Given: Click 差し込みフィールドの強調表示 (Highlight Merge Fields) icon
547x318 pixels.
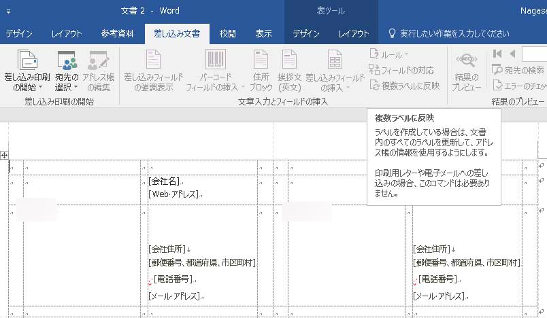Looking at the screenshot, I should (x=153, y=61).
